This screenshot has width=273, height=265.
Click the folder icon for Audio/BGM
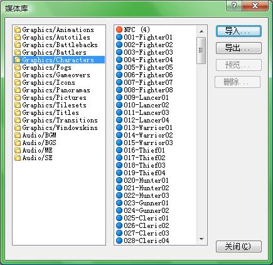click(18, 135)
